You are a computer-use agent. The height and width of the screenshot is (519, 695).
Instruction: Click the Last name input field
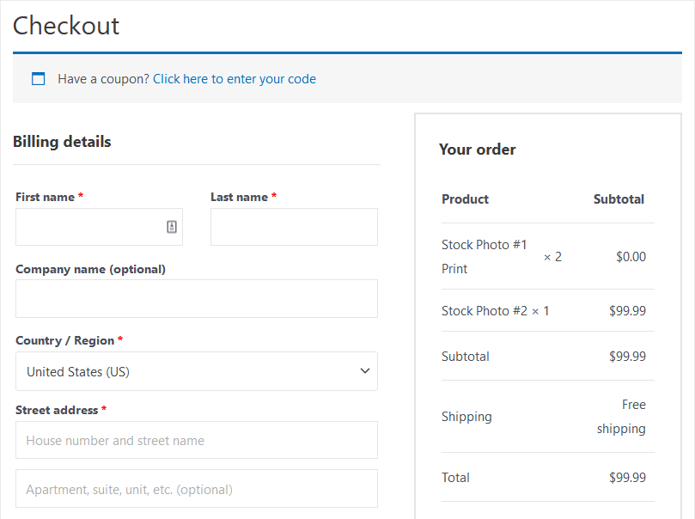click(x=294, y=226)
